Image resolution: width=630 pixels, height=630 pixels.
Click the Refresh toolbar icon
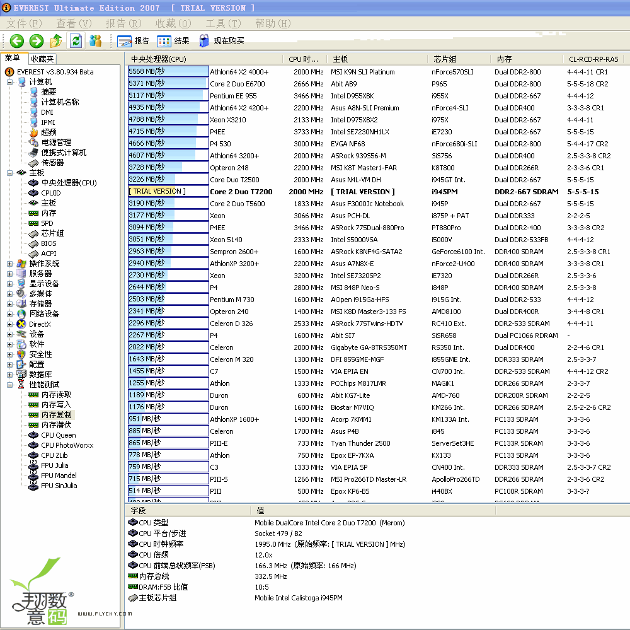[76, 40]
